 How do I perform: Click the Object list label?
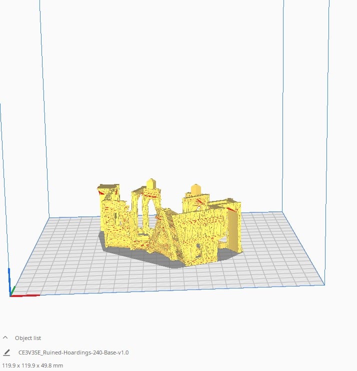point(28,338)
